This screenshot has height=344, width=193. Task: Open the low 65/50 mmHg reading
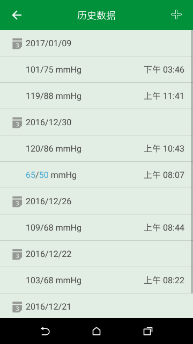tap(95, 175)
